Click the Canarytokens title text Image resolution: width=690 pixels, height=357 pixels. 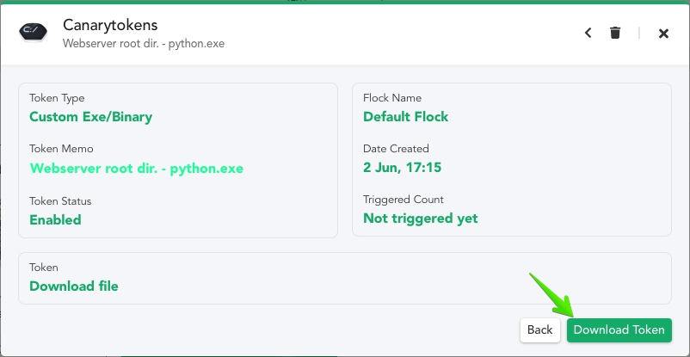tap(110, 25)
